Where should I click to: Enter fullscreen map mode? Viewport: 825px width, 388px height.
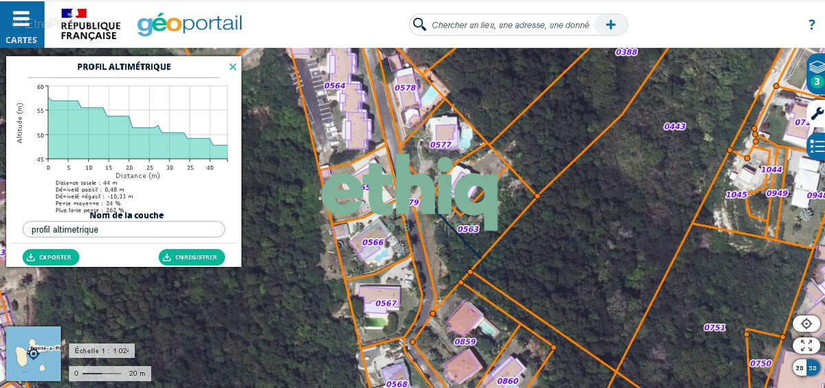(x=806, y=345)
